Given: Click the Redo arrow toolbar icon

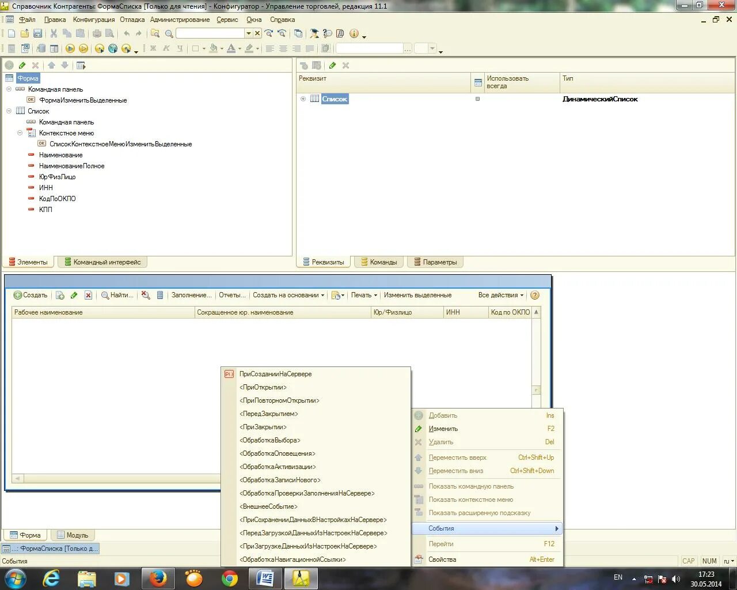Looking at the screenshot, I should (x=139, y=33).
